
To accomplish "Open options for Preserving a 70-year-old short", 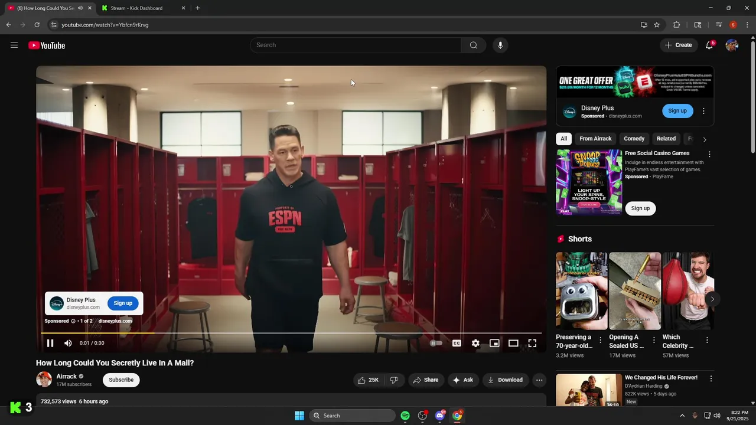I will click(601, 340).
